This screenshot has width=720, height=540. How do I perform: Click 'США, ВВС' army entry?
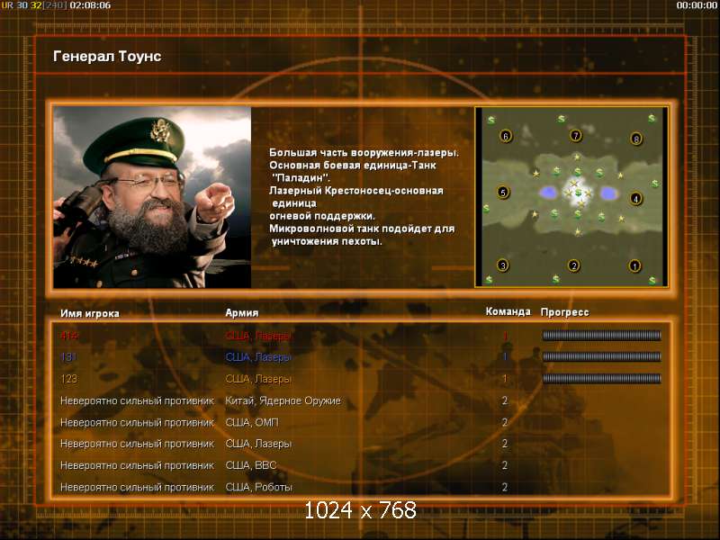[251, 465]
